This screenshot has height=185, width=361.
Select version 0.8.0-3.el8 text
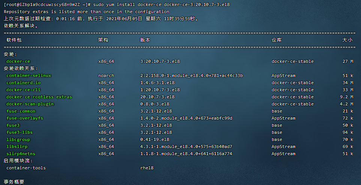[x=155, y=104]
